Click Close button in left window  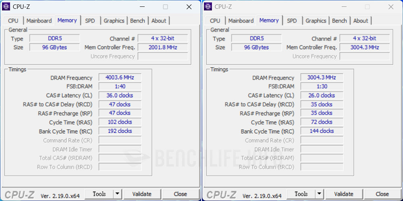pyautogui.click(x=181, y=194)
